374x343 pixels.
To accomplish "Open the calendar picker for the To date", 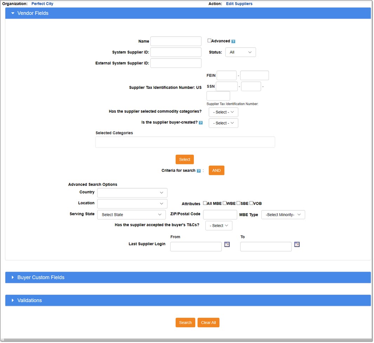I will pos(297,245).
